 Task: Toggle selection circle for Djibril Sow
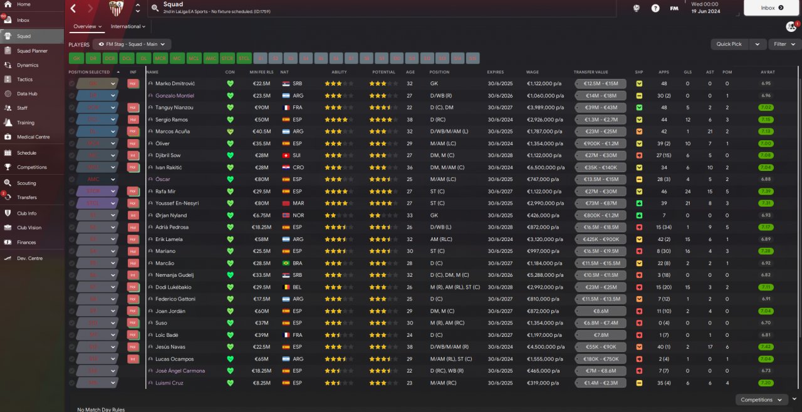tap(71, 155)
